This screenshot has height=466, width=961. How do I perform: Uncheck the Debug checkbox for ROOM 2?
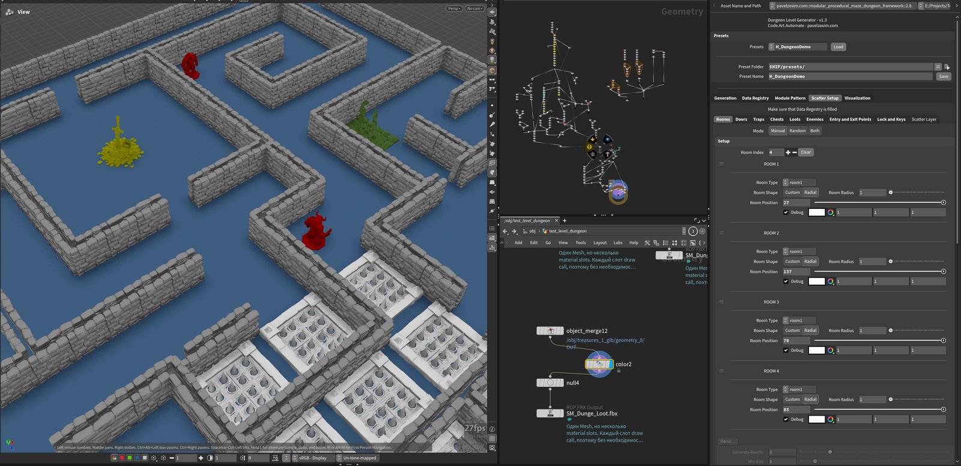pyautogui.click(x=786, y=281)
